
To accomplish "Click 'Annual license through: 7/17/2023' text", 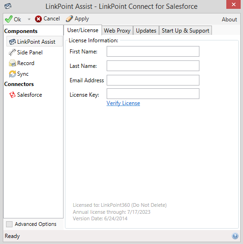I will [111, 212].
